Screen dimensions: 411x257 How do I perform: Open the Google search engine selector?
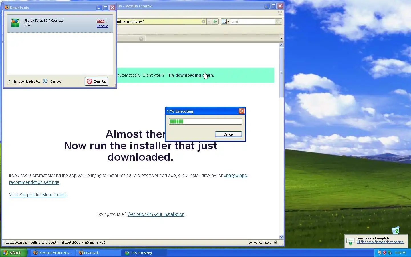(225, 21)
